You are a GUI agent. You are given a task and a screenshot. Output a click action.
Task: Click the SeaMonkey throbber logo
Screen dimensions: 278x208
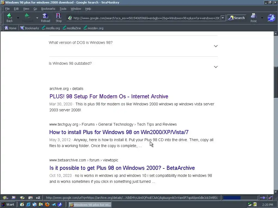271,18
